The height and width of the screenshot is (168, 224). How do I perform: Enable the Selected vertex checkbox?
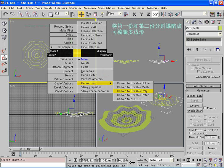(199, 71)
